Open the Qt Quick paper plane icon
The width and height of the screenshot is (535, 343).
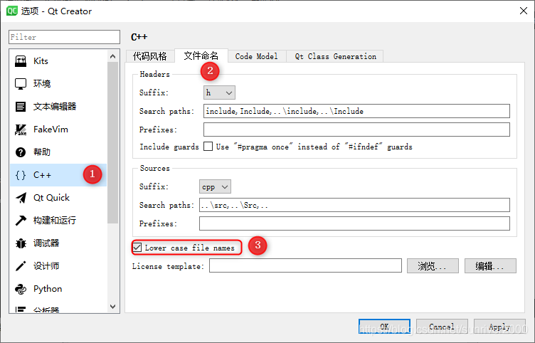point(21,198)
